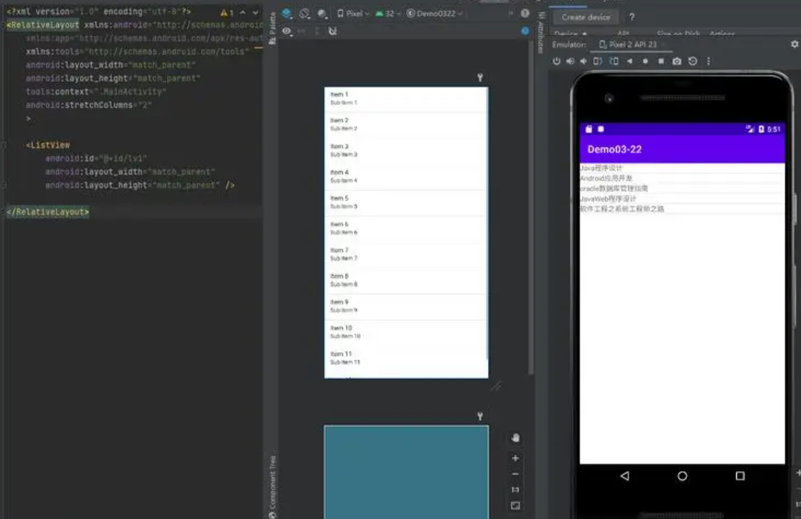Click the blue info indicator icon
The height and width of the screenshot is (519, 801).
point(525,31)
